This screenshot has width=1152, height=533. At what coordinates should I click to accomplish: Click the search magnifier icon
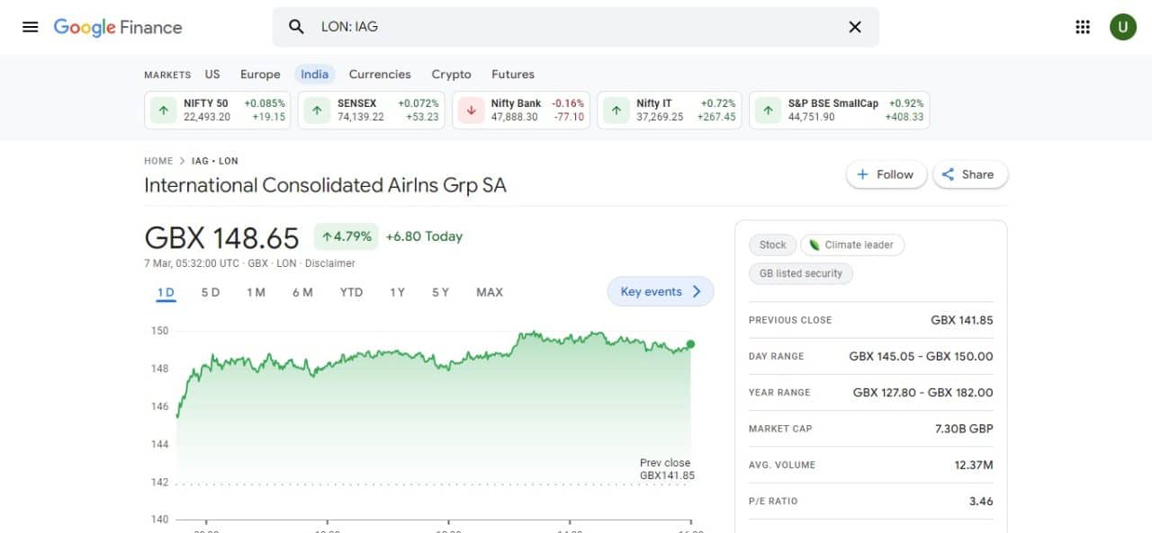tap(296, 27)
